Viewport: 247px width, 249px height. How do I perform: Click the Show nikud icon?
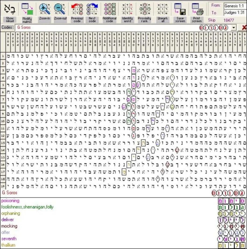[x=9, y=9]
